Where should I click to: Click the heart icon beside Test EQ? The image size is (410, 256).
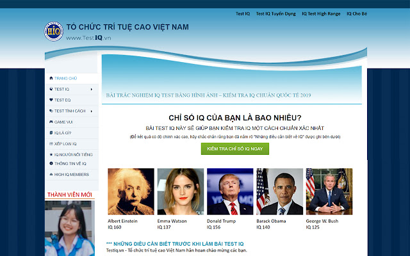tap(51, 100)
